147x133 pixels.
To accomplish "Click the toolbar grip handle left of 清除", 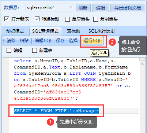I will [x=4, y=41].
